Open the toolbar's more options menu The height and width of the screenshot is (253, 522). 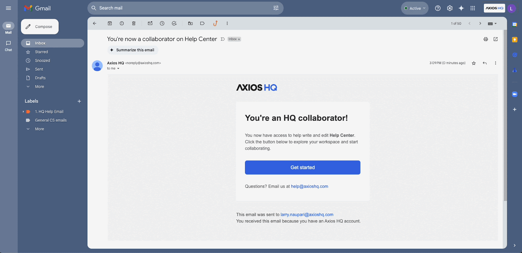click(x=227, y=23)
